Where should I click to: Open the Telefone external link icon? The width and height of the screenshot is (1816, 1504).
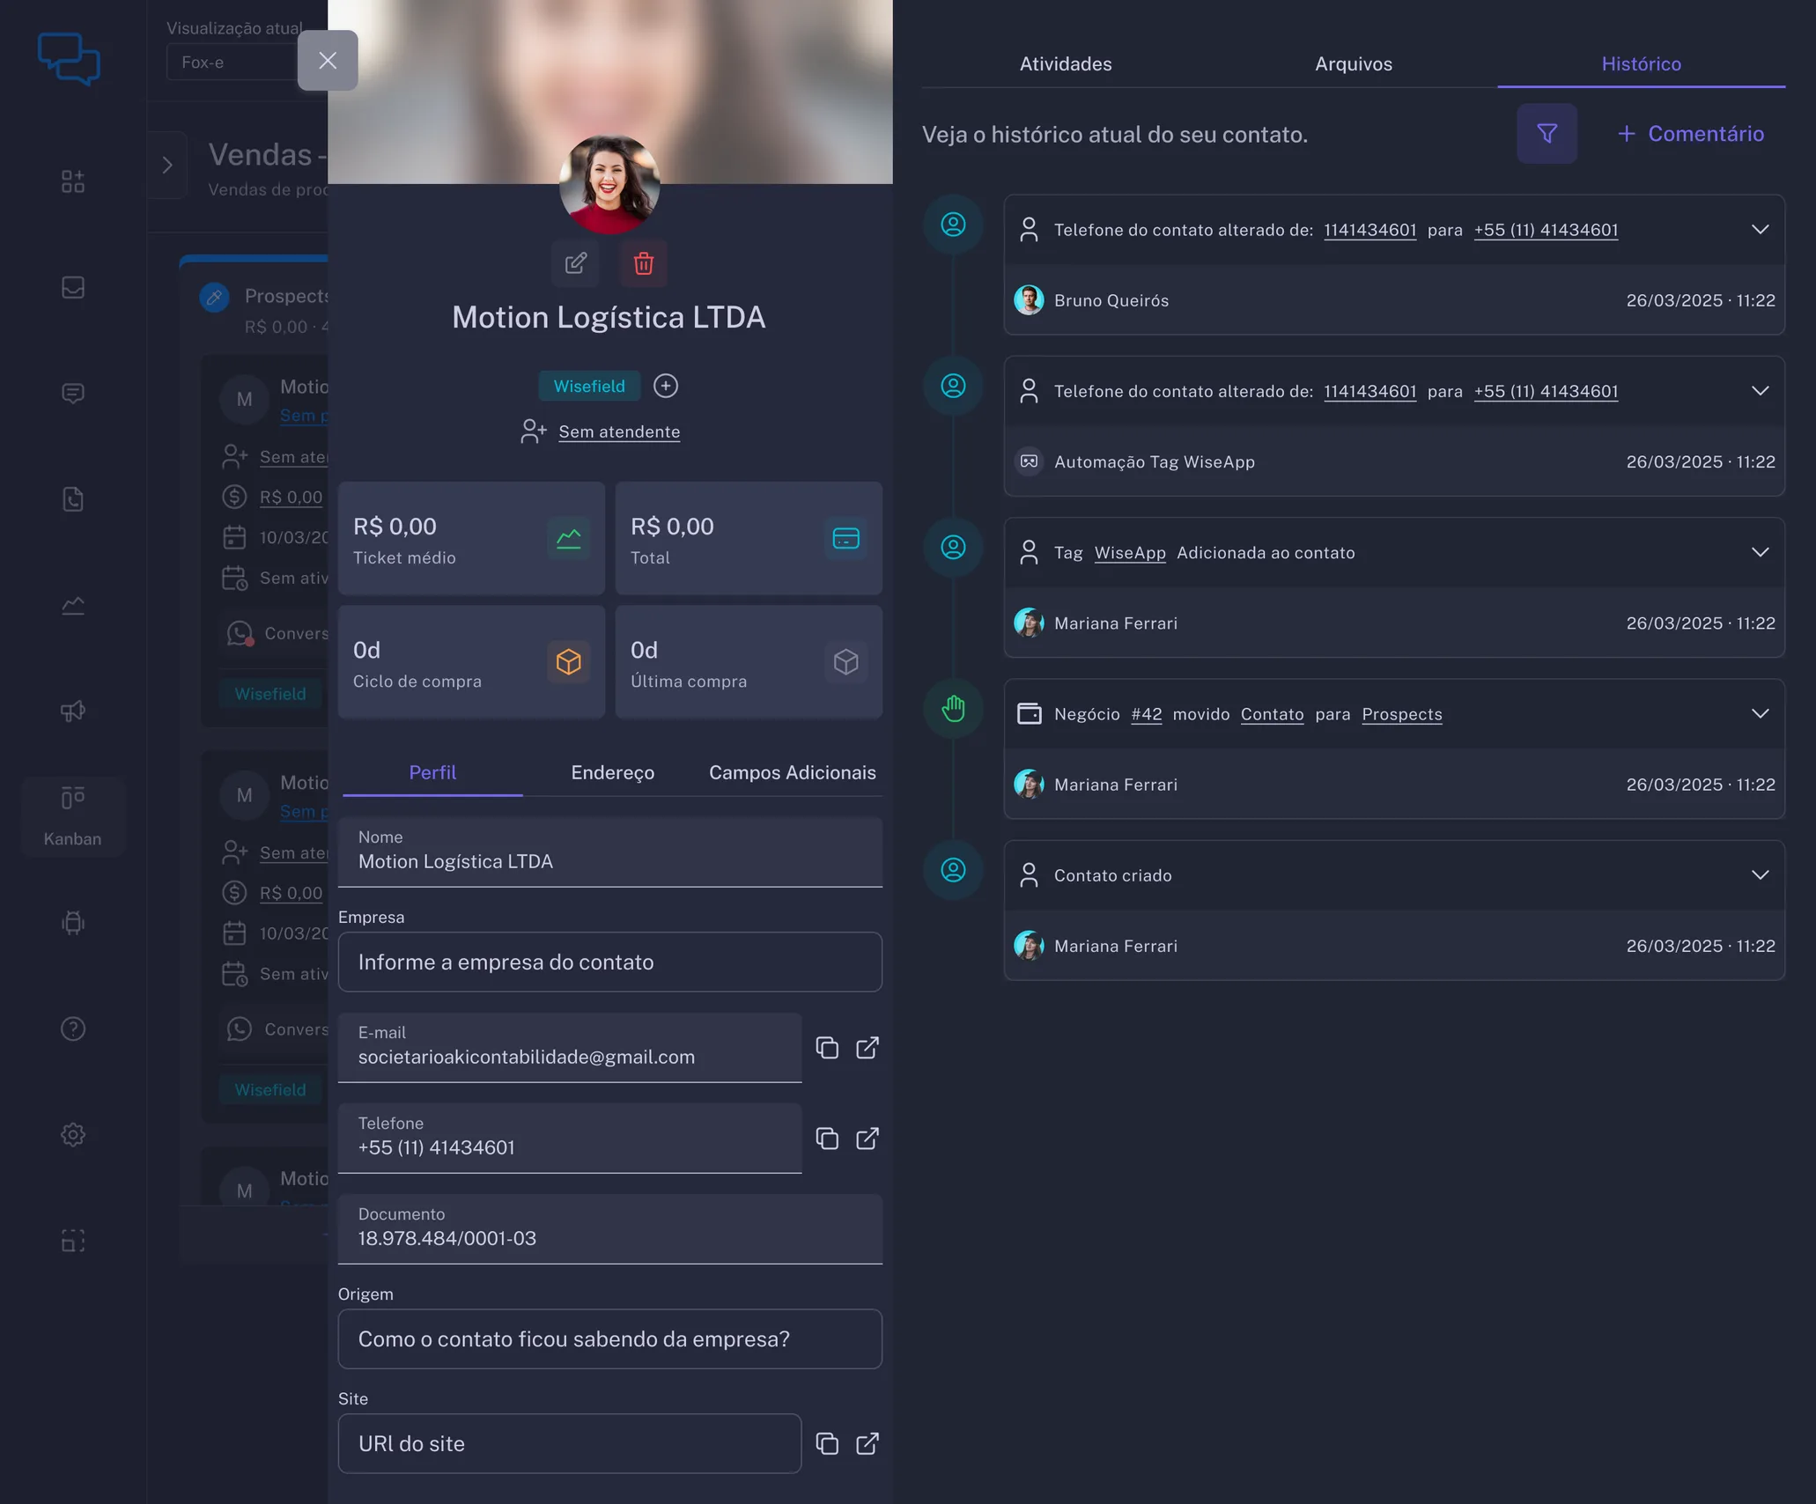867,1139
